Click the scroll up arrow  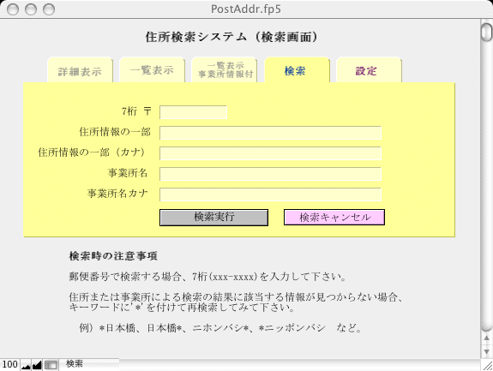click(x=486, y=338)
